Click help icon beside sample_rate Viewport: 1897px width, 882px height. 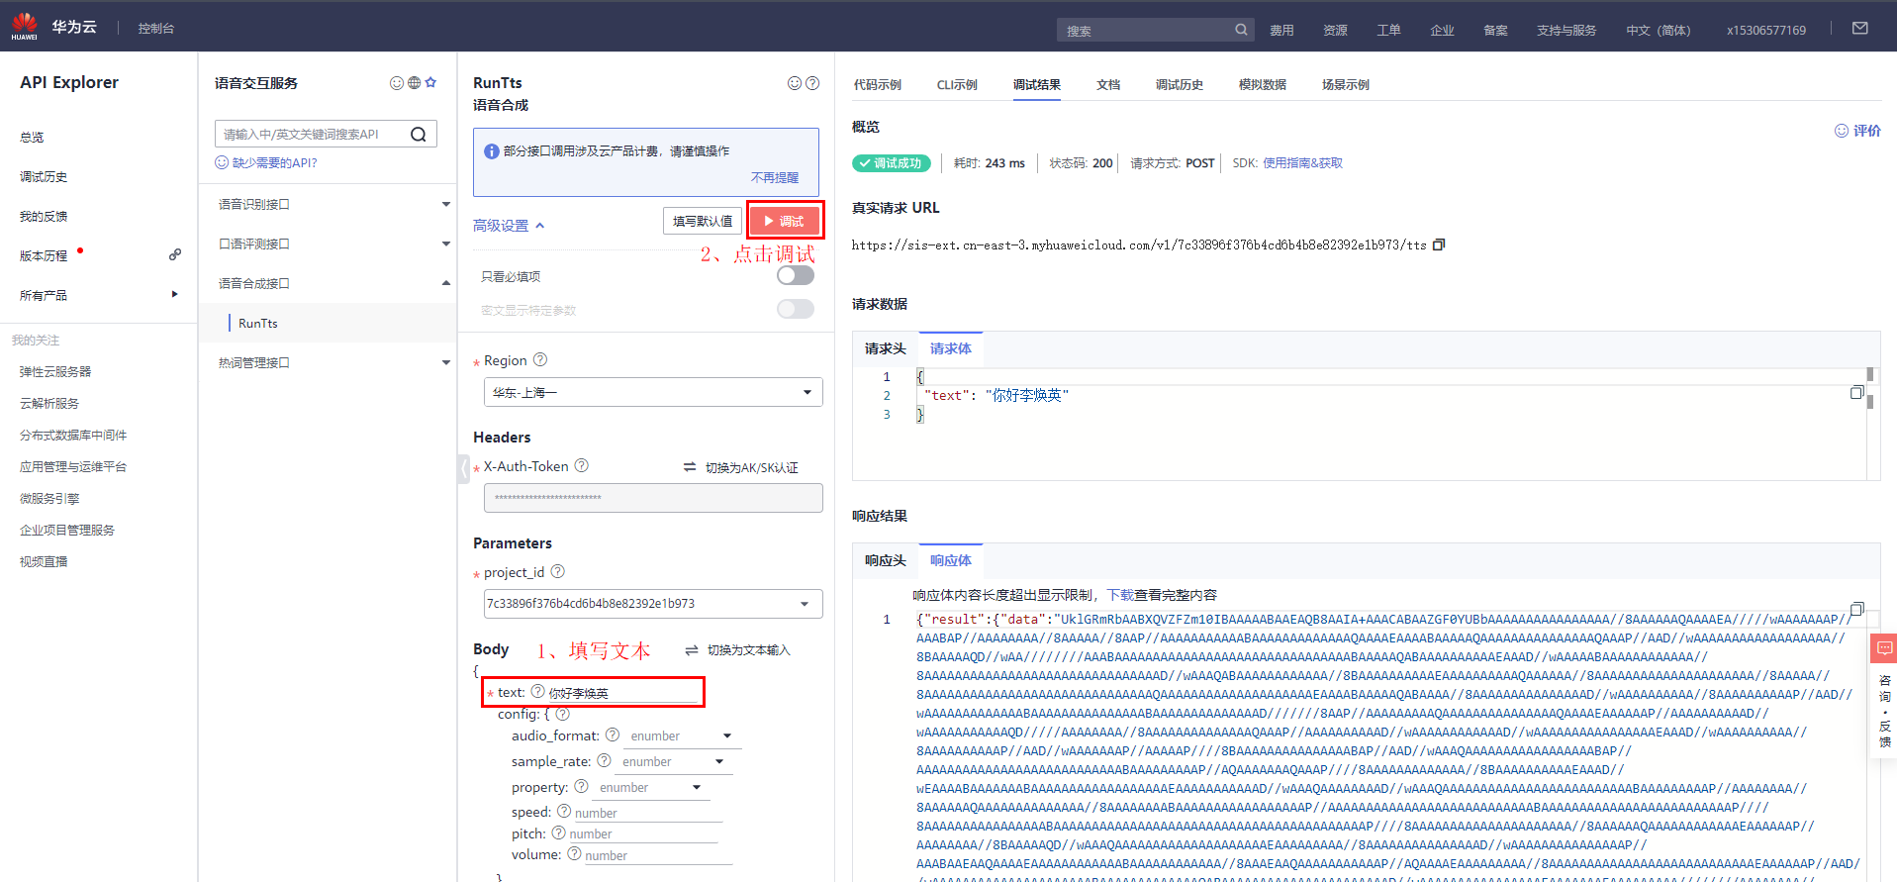[605, 760]
